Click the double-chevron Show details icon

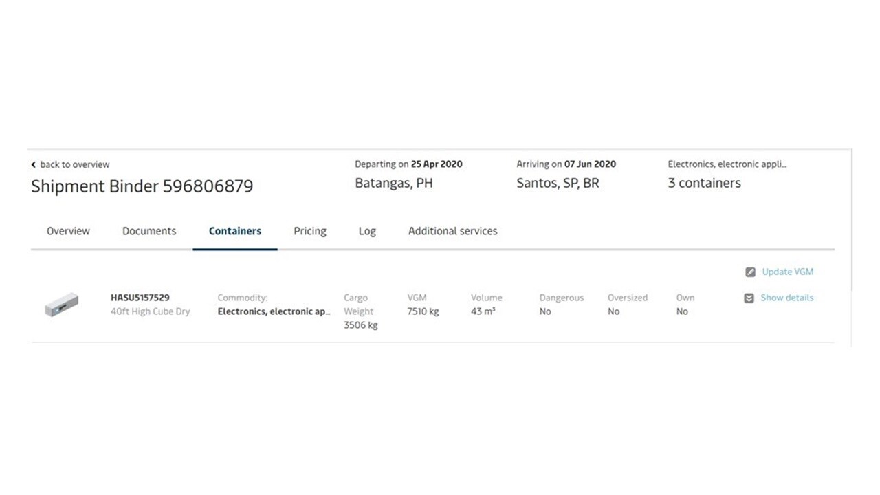(x=749, y=298)
